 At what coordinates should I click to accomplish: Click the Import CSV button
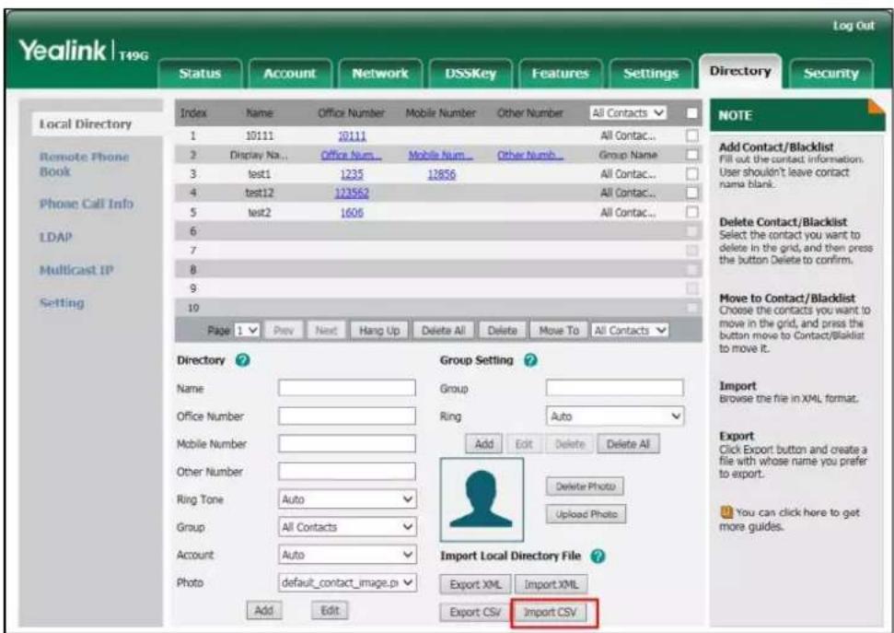point(551,612)
